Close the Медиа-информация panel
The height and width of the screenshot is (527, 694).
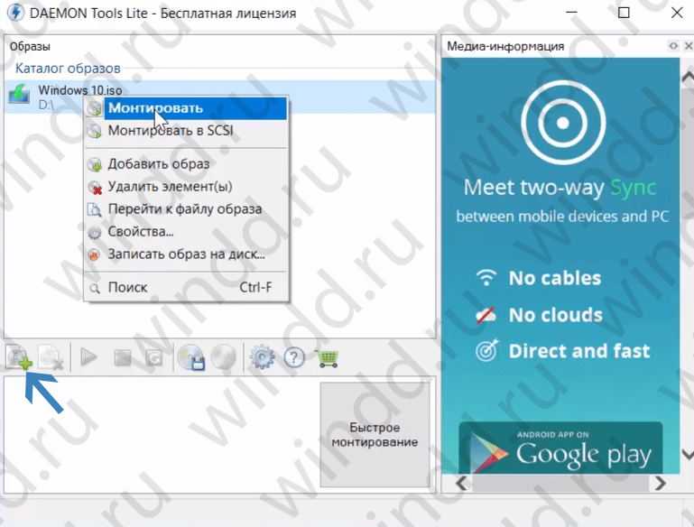pyautogui.click(x=689, y=46)
